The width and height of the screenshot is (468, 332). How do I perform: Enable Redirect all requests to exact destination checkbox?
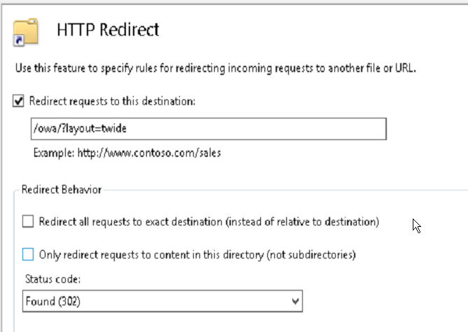[28, 222]
